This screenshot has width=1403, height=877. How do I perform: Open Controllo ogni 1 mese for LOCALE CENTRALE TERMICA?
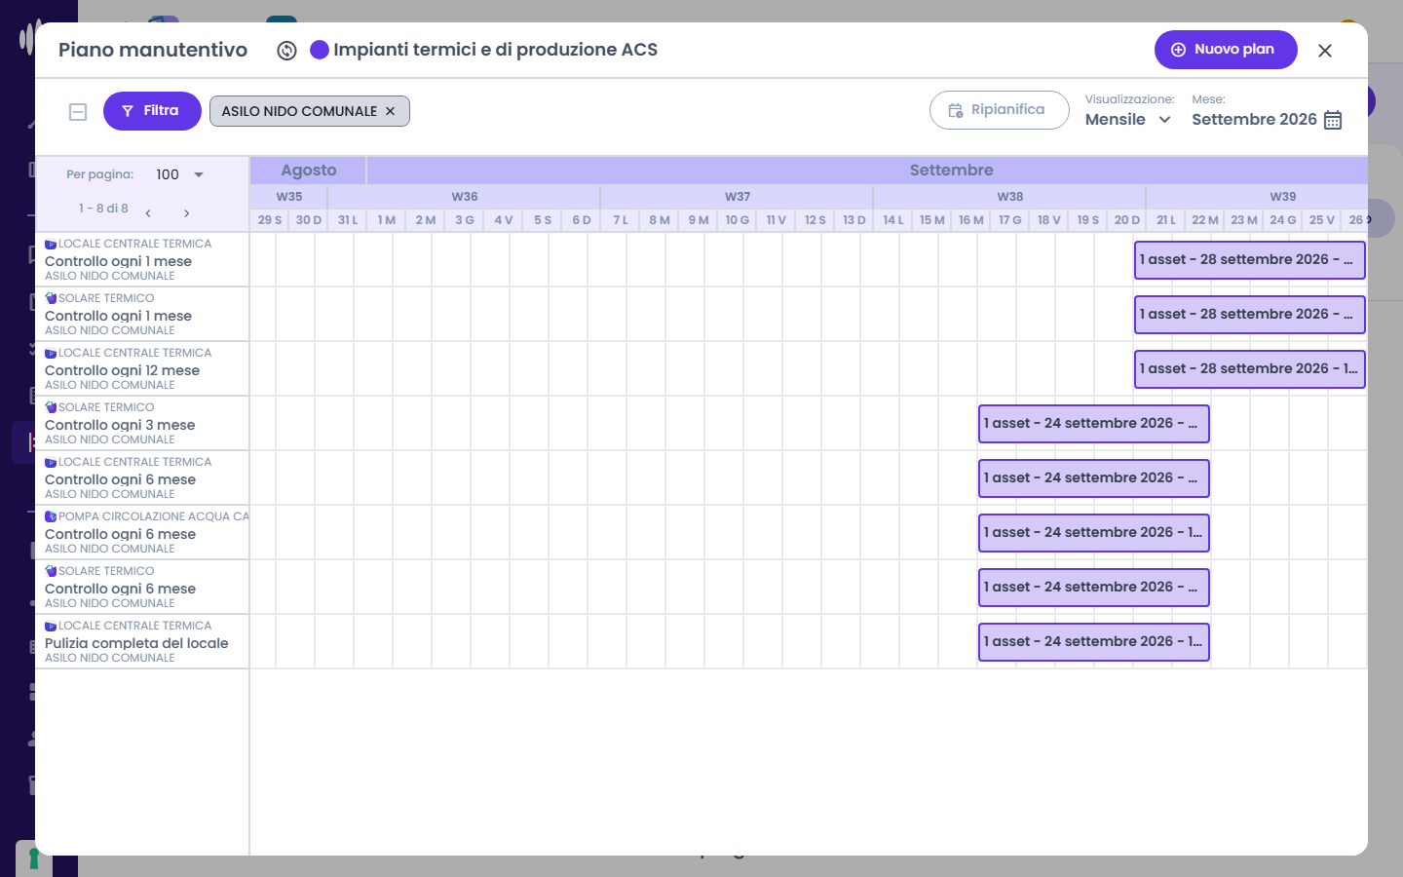tap(142, 259)
